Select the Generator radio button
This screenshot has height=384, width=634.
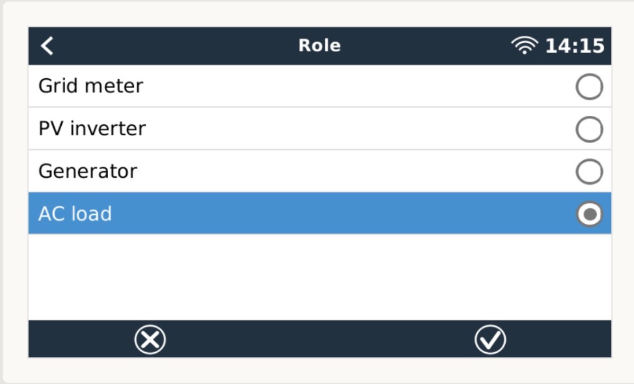click(589, 172)
